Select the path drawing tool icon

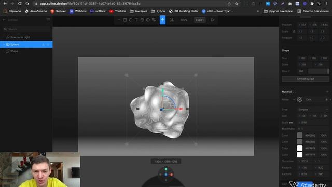coord(154,20)
